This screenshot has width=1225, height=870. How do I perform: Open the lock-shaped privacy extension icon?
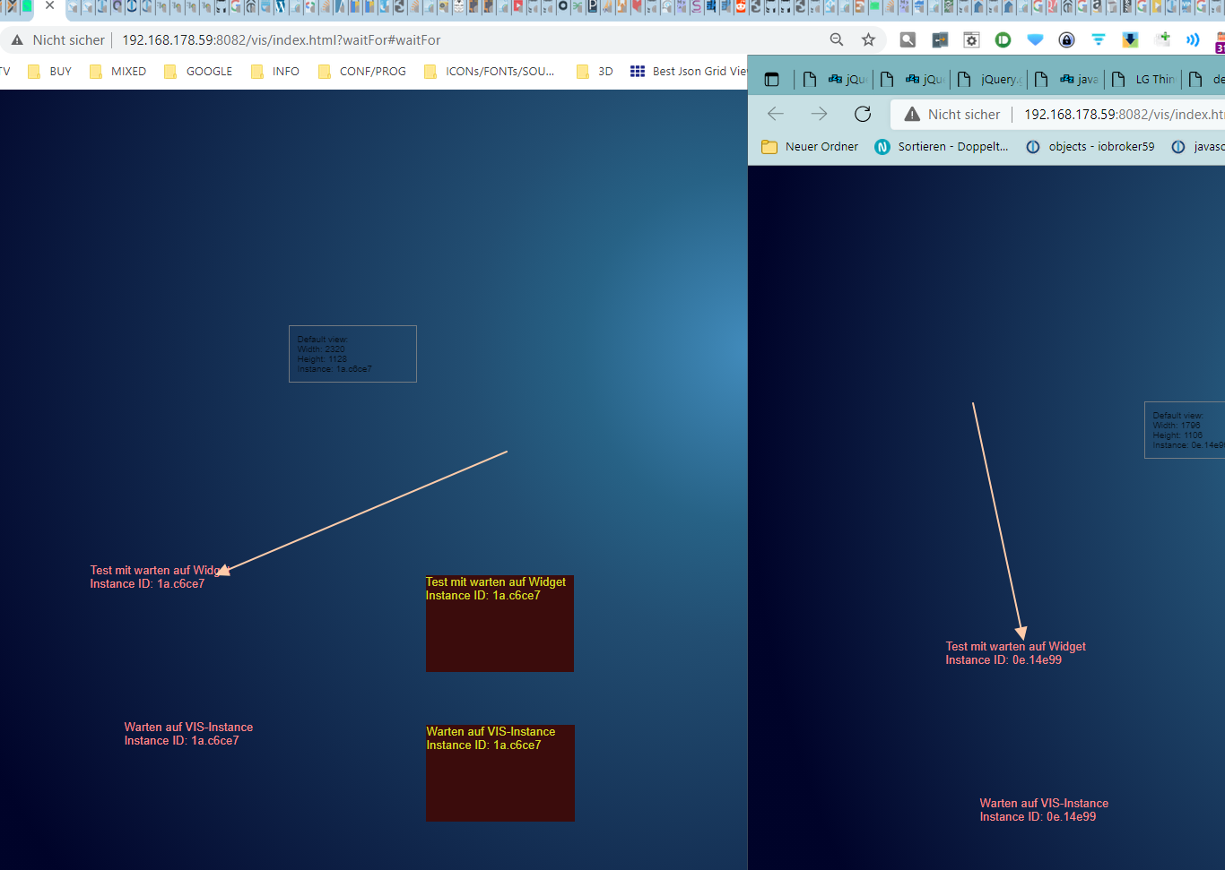tap(1066, 39)
